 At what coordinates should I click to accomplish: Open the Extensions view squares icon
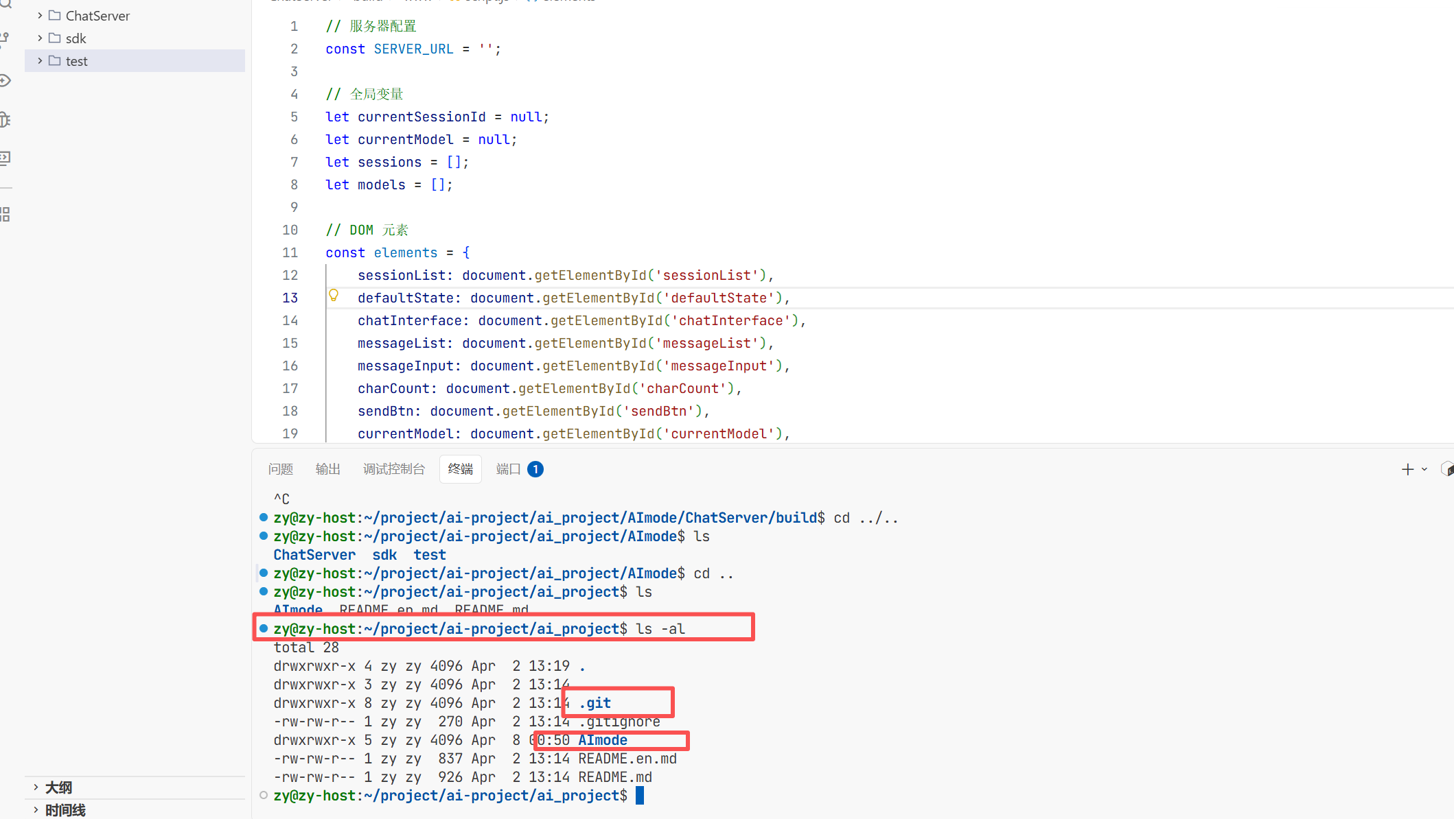[x=5, y=214]
